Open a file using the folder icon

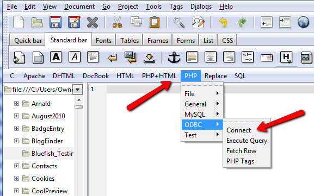pyautogui.click(x=37, y=22)
